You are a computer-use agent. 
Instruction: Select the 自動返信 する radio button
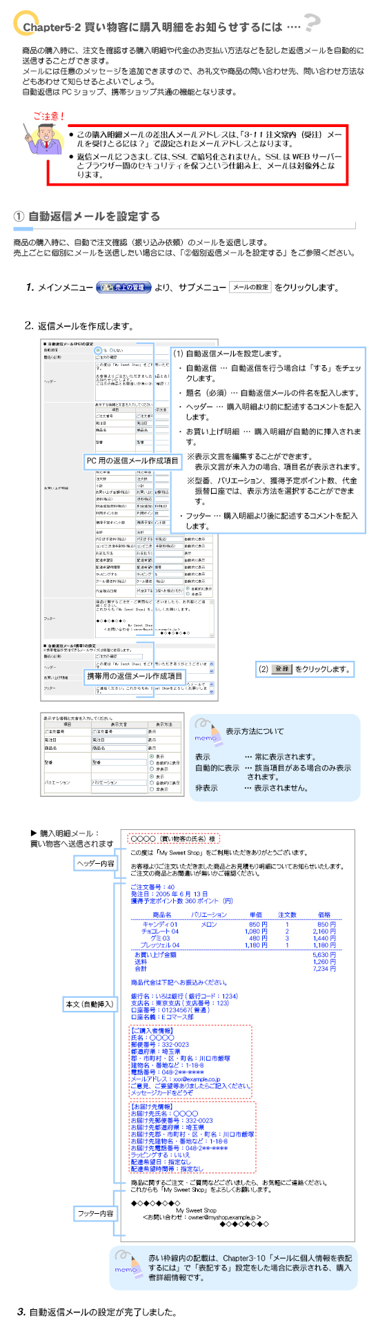point(98,350)
